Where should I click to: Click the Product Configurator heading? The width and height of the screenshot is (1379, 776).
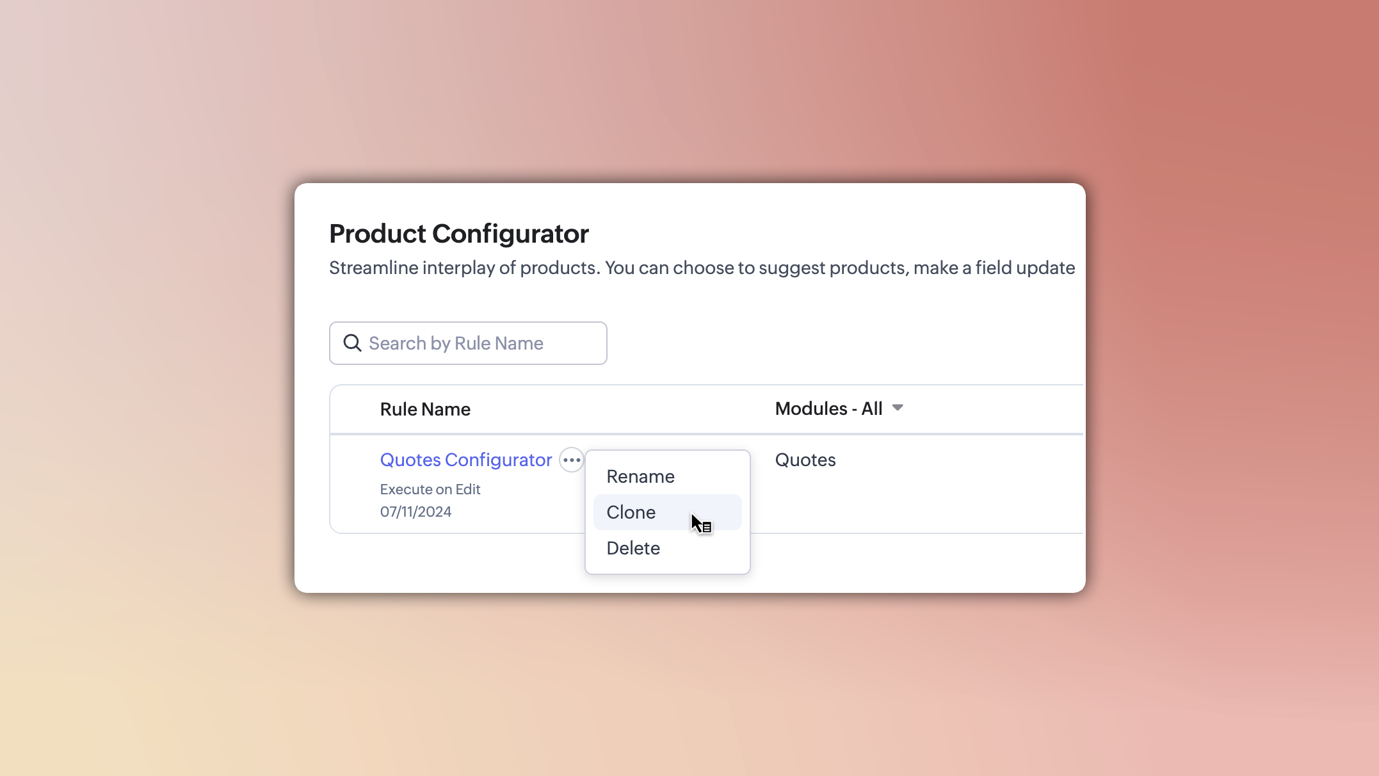(458, 234)
